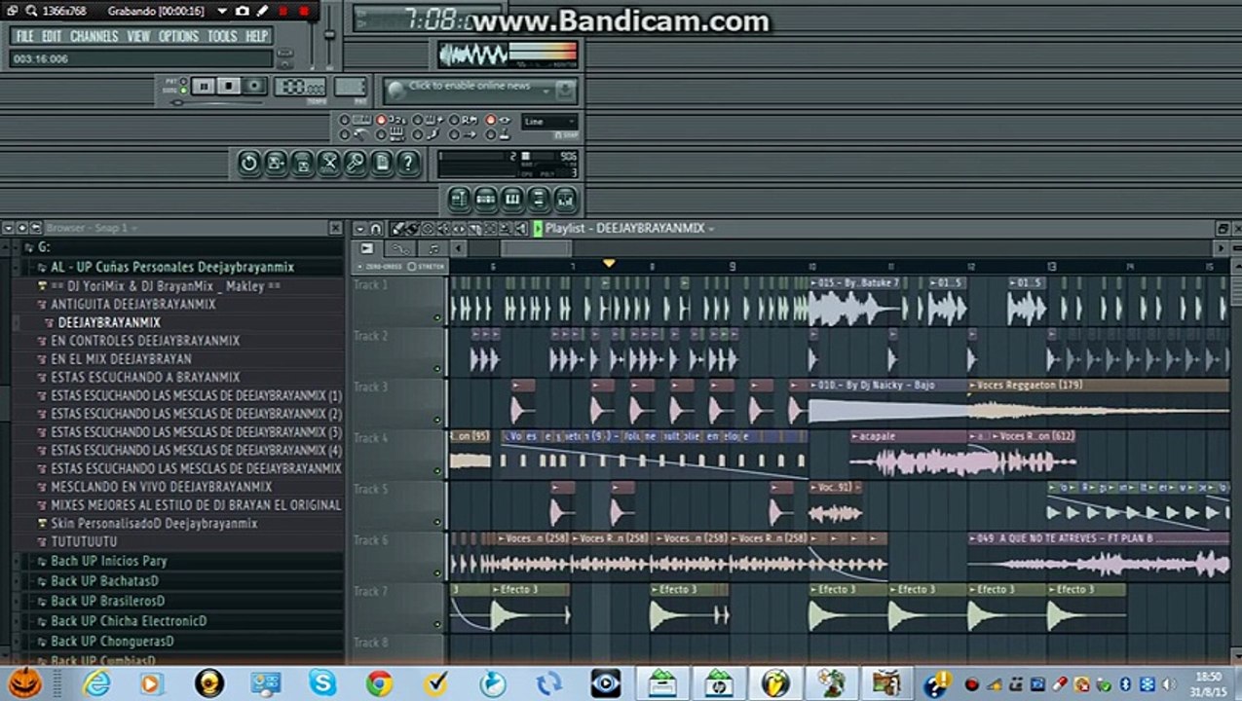1242x701 pixels.
Task: Click the project info document button
Action: coord(381,163)
